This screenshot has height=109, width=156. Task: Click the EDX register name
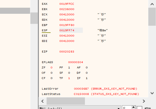[44, 20]
